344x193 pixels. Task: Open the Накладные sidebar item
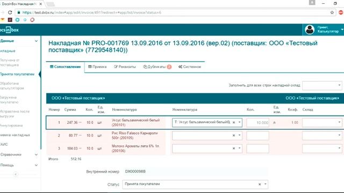[8, 51]
